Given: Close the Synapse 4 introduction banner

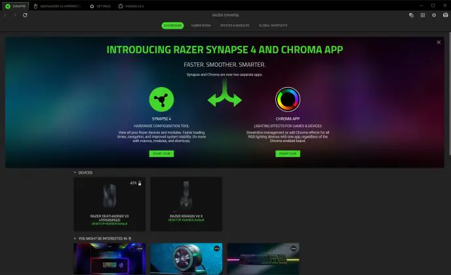Looking at the screenshot, I should point(439,43).
